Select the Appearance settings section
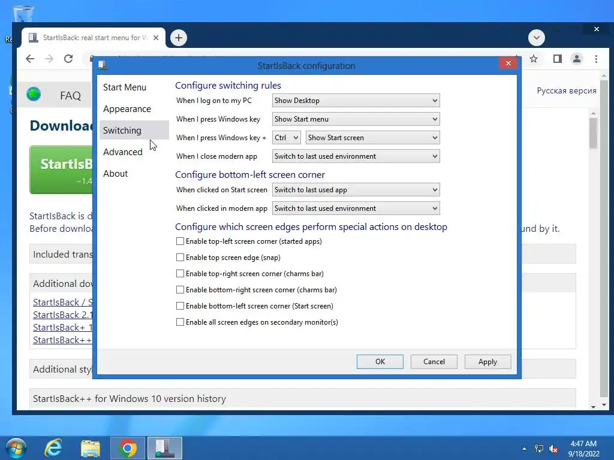This screenshot has width=614, height=460. 134,109
